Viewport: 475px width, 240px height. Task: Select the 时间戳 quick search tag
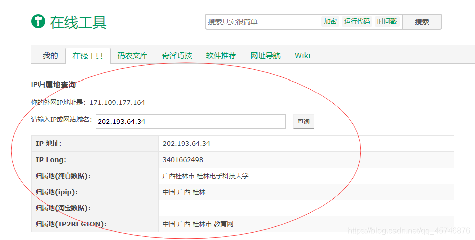pos(387,21)
